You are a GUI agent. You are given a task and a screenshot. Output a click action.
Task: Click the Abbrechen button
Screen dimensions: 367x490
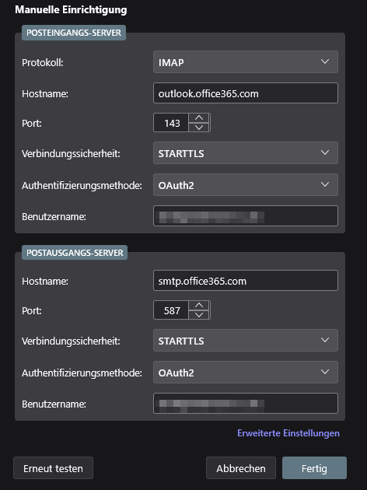[x=241, y=468]
